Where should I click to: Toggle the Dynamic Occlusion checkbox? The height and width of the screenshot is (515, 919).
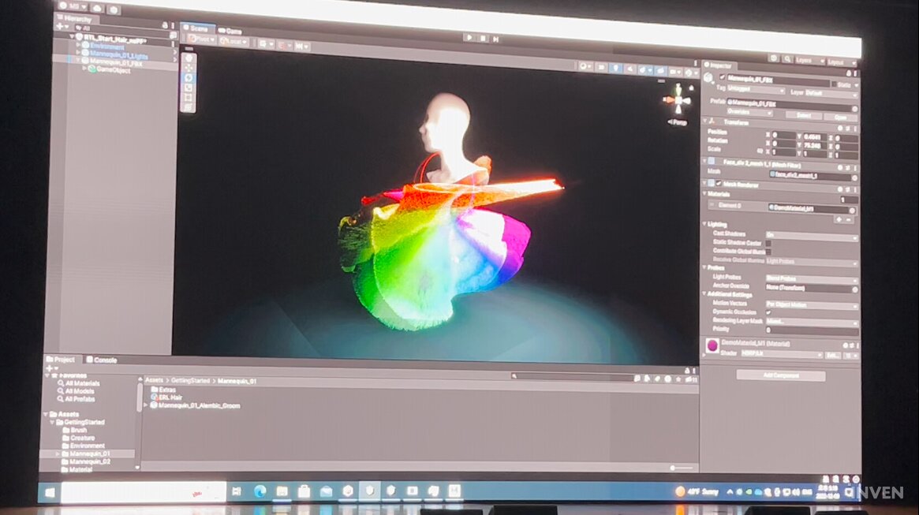pos(769,312)
